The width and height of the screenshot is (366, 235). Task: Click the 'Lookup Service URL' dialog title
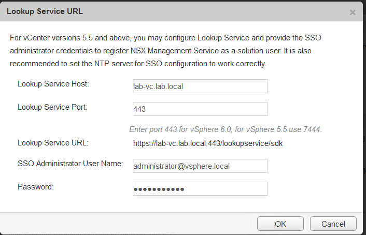[45, 11]
